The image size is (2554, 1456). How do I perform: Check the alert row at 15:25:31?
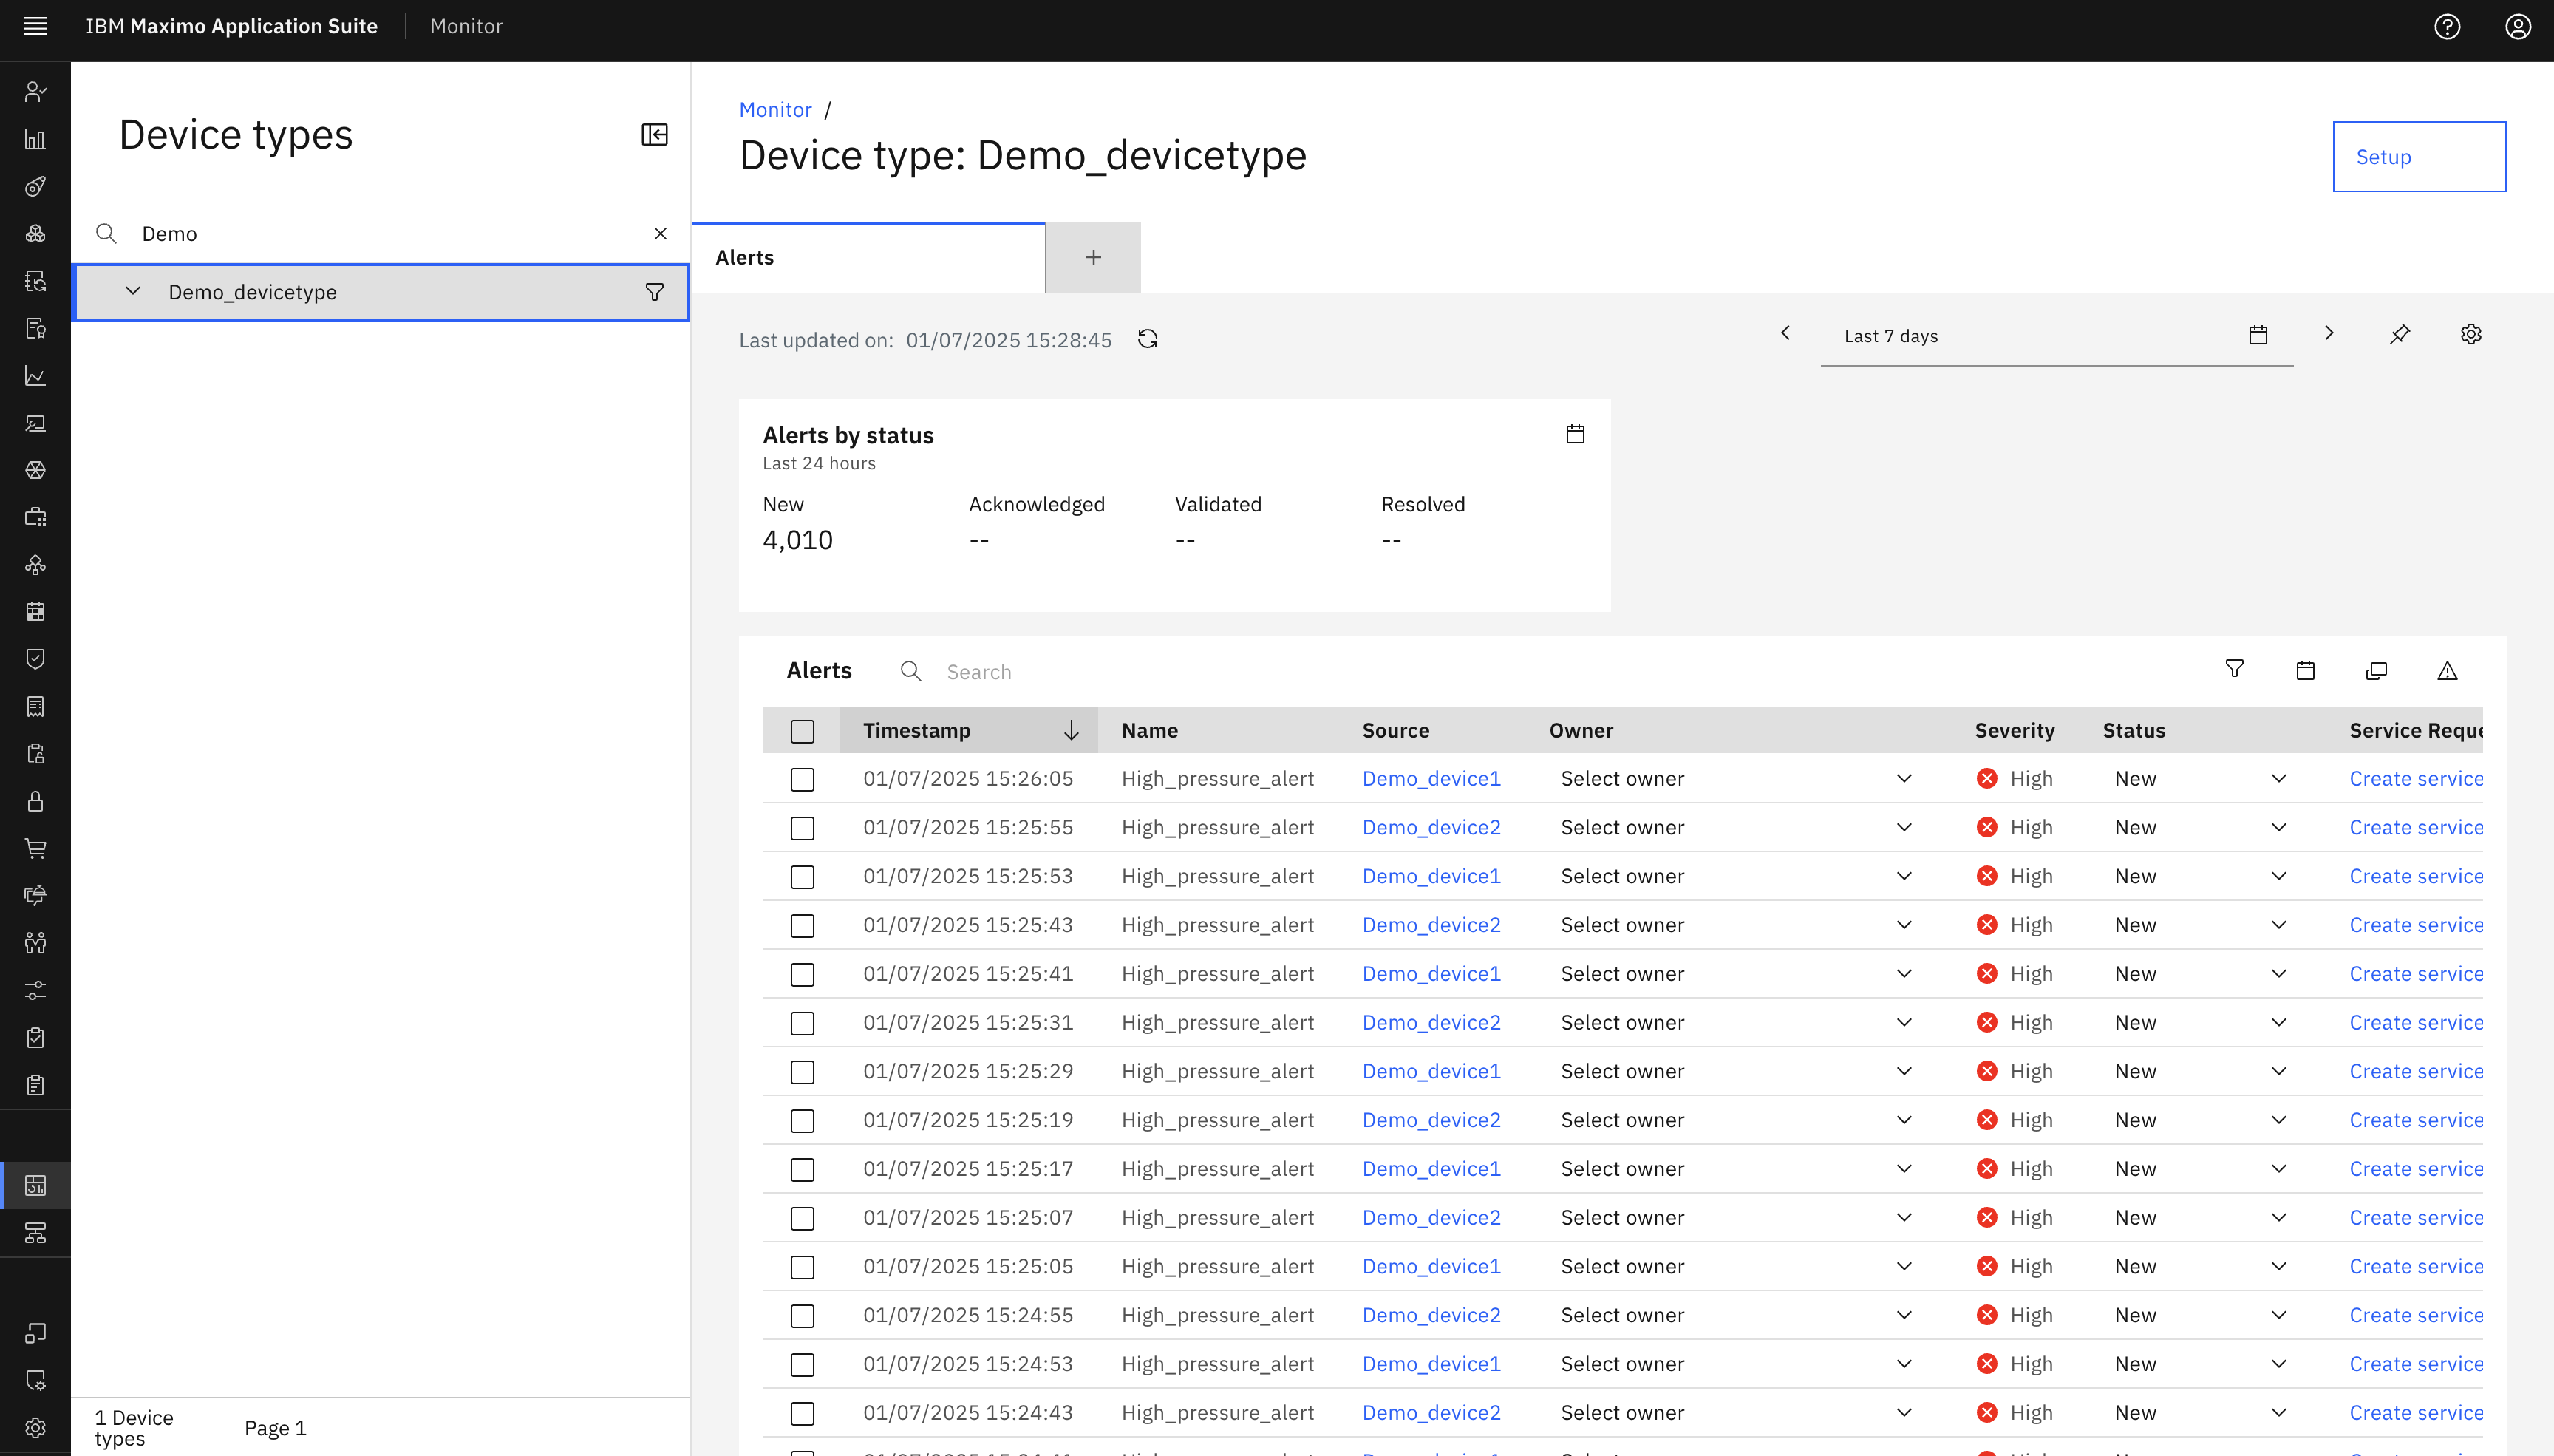(x=802, y=1023)
